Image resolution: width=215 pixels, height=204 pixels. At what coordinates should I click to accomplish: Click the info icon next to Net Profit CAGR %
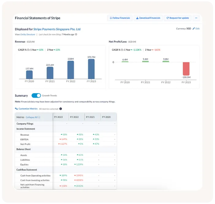point(122,50)
